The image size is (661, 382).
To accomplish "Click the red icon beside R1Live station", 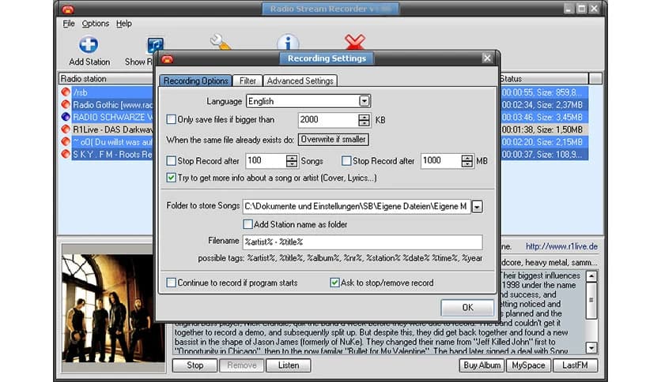I will coord(66,129).
